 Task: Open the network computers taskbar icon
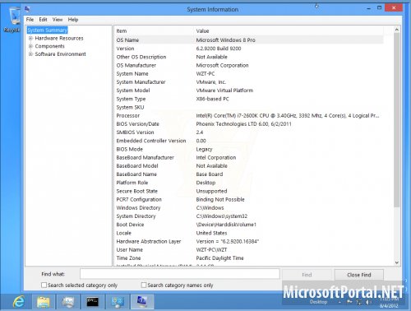click(x=118, y=302)
